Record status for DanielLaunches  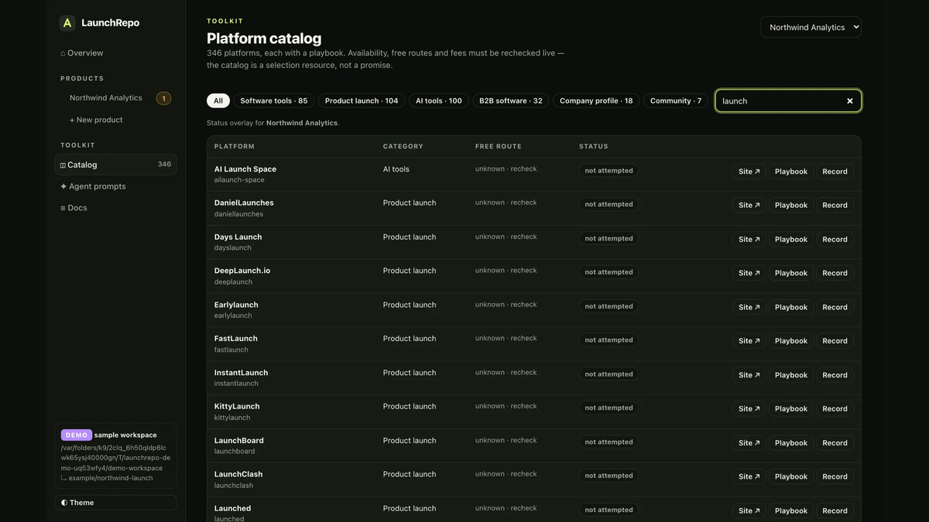tap(835, 205)
